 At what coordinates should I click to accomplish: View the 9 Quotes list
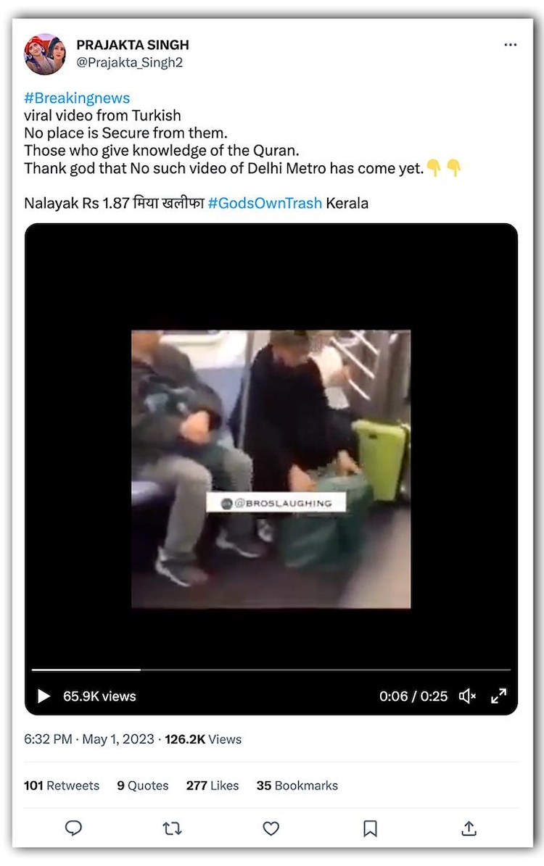coord(143,786)
